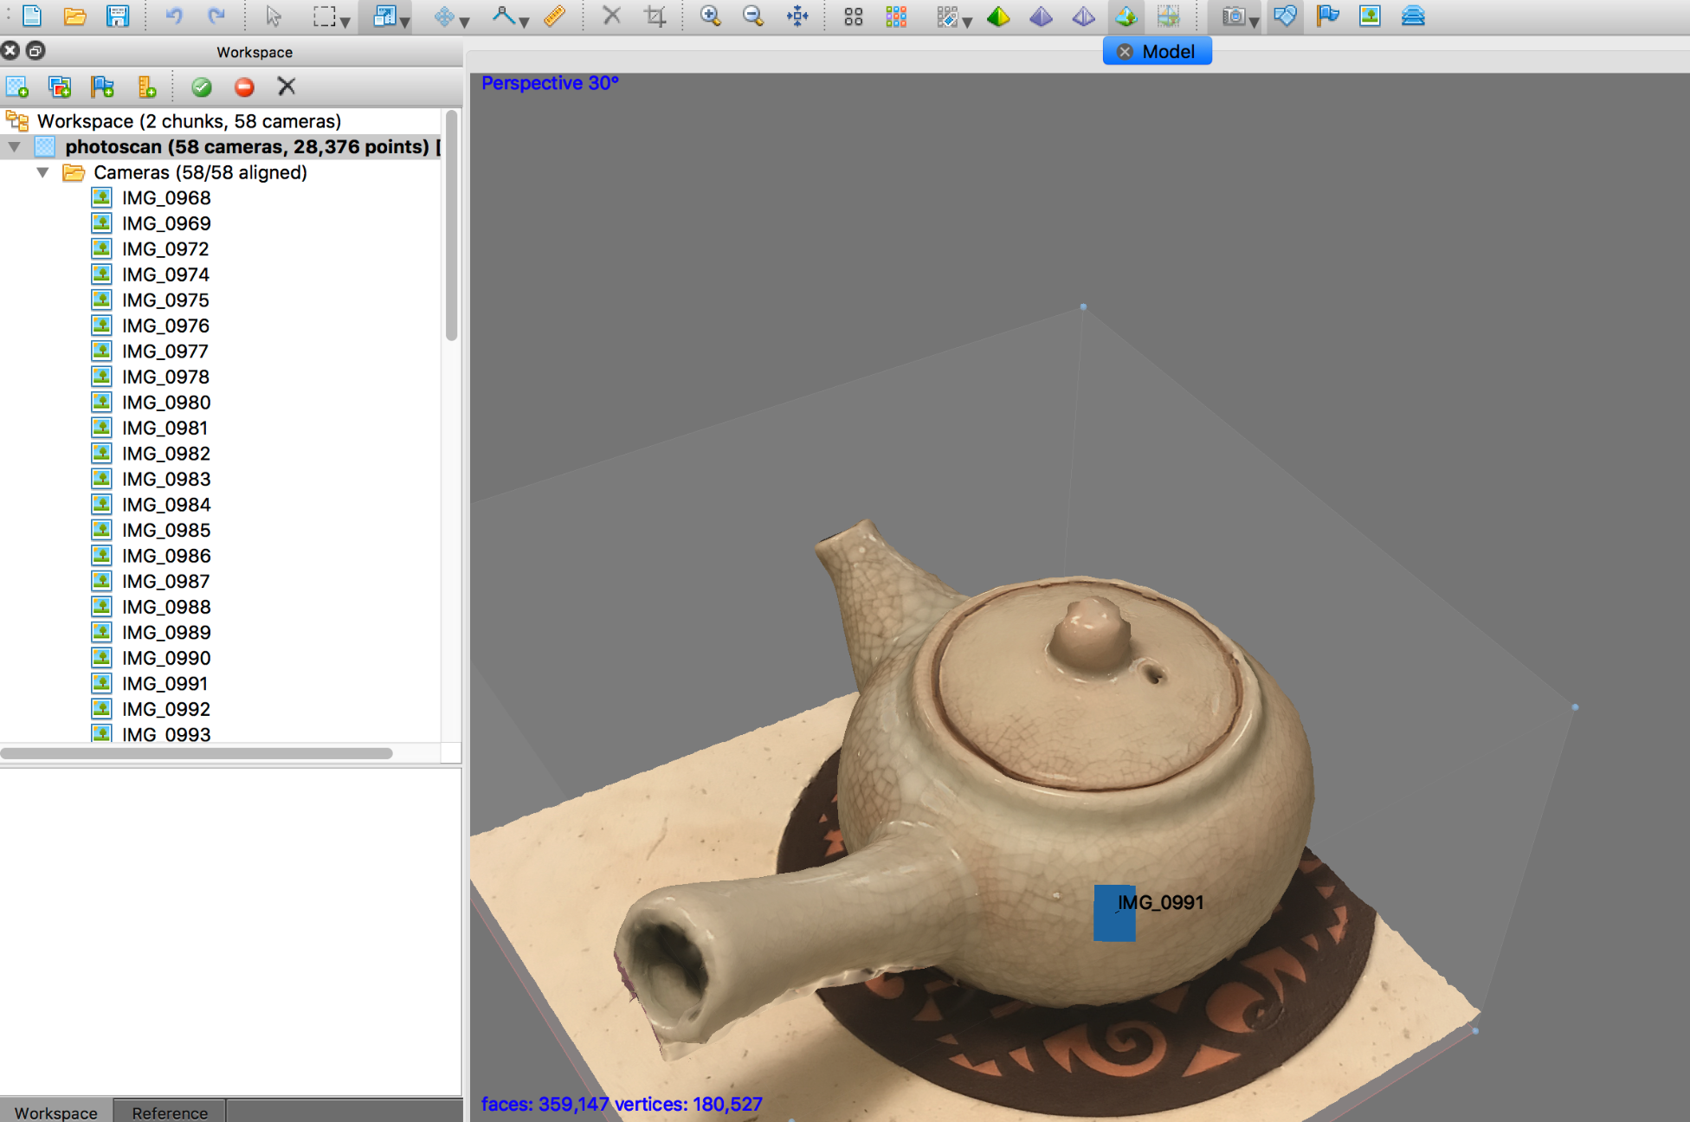Undo the last action
Viewport: 1690px width, 1122px height.
tap(174, 16)
